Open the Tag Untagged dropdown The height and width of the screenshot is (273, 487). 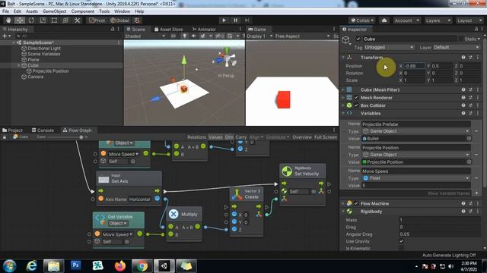[x=389, y=47]
